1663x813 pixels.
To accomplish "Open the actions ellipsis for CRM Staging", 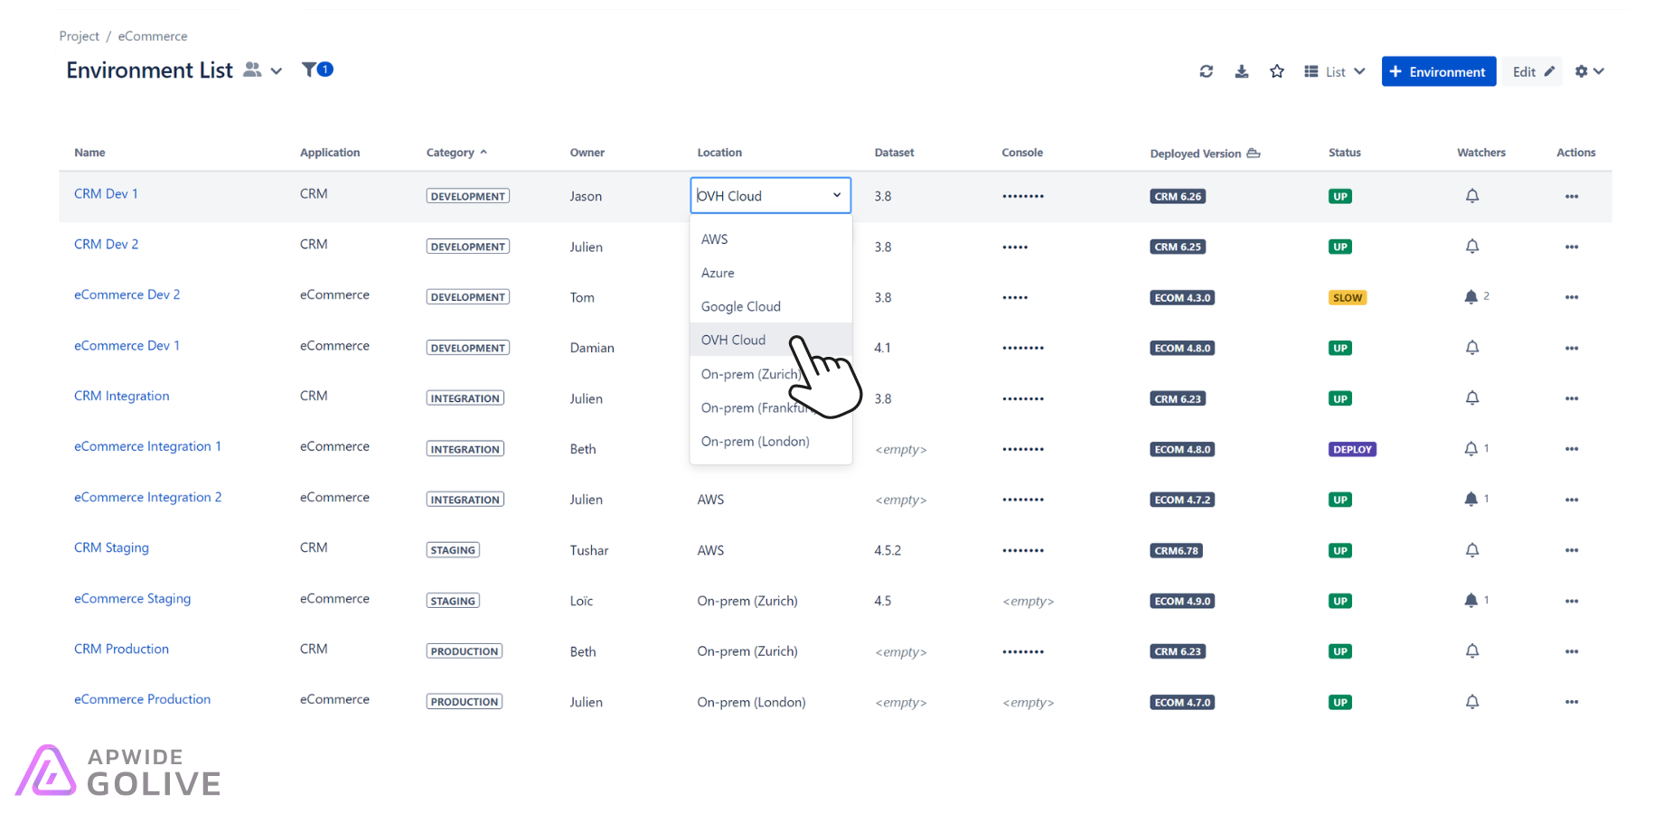I will point(1572,550).
